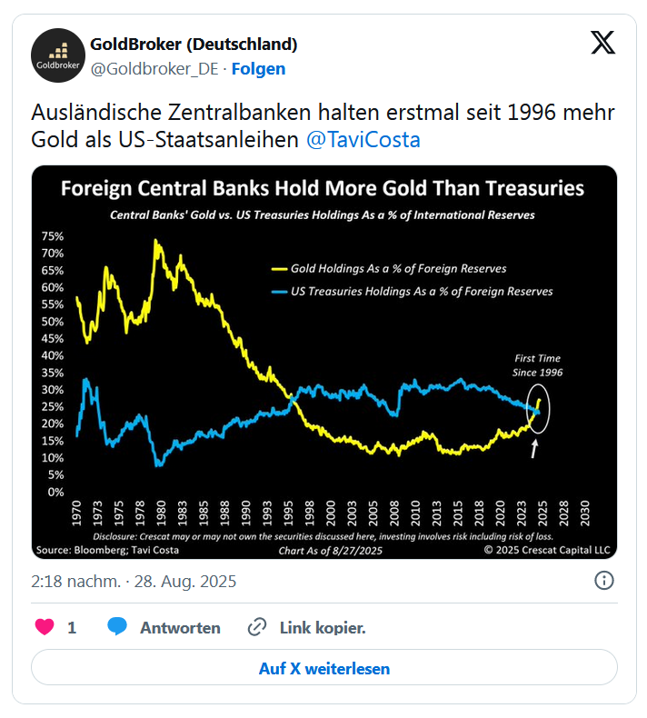Image resolution: width=647 pixels, height=718 pixels.
Task: Click the GoldBroker (Deutschland) display name
Action: click(194, 44)
